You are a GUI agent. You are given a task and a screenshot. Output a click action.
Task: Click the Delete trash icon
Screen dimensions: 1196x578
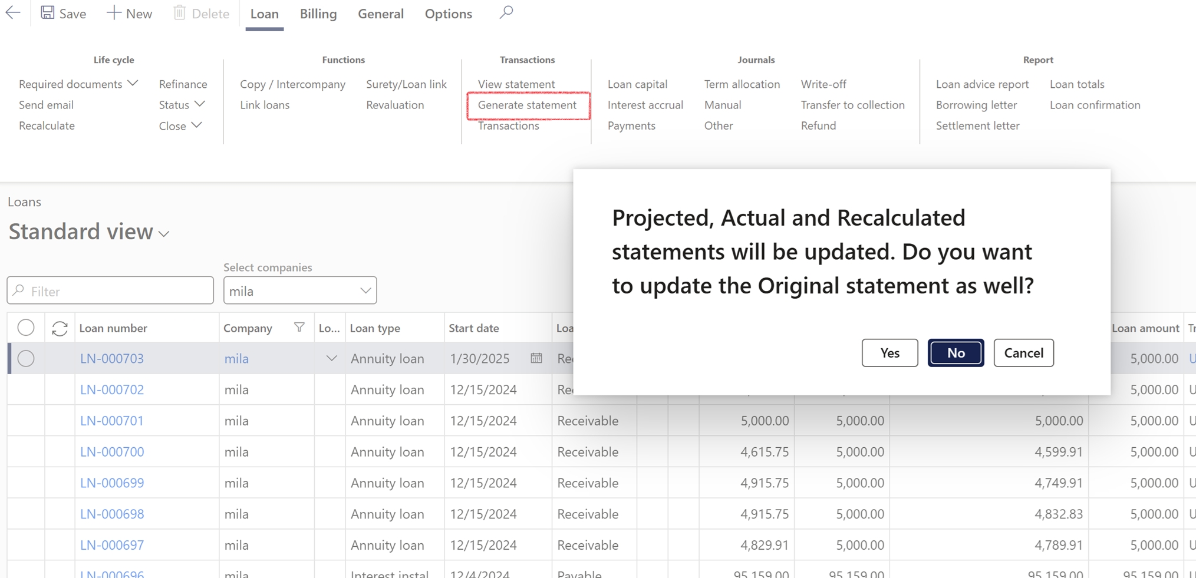click(x=179, y=13)
